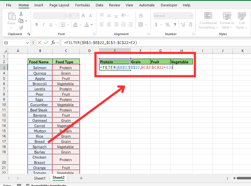The width and height of the screenshot is (251, 186).
Task: Confirm the formula with the green checkmark
Action: 46,43
